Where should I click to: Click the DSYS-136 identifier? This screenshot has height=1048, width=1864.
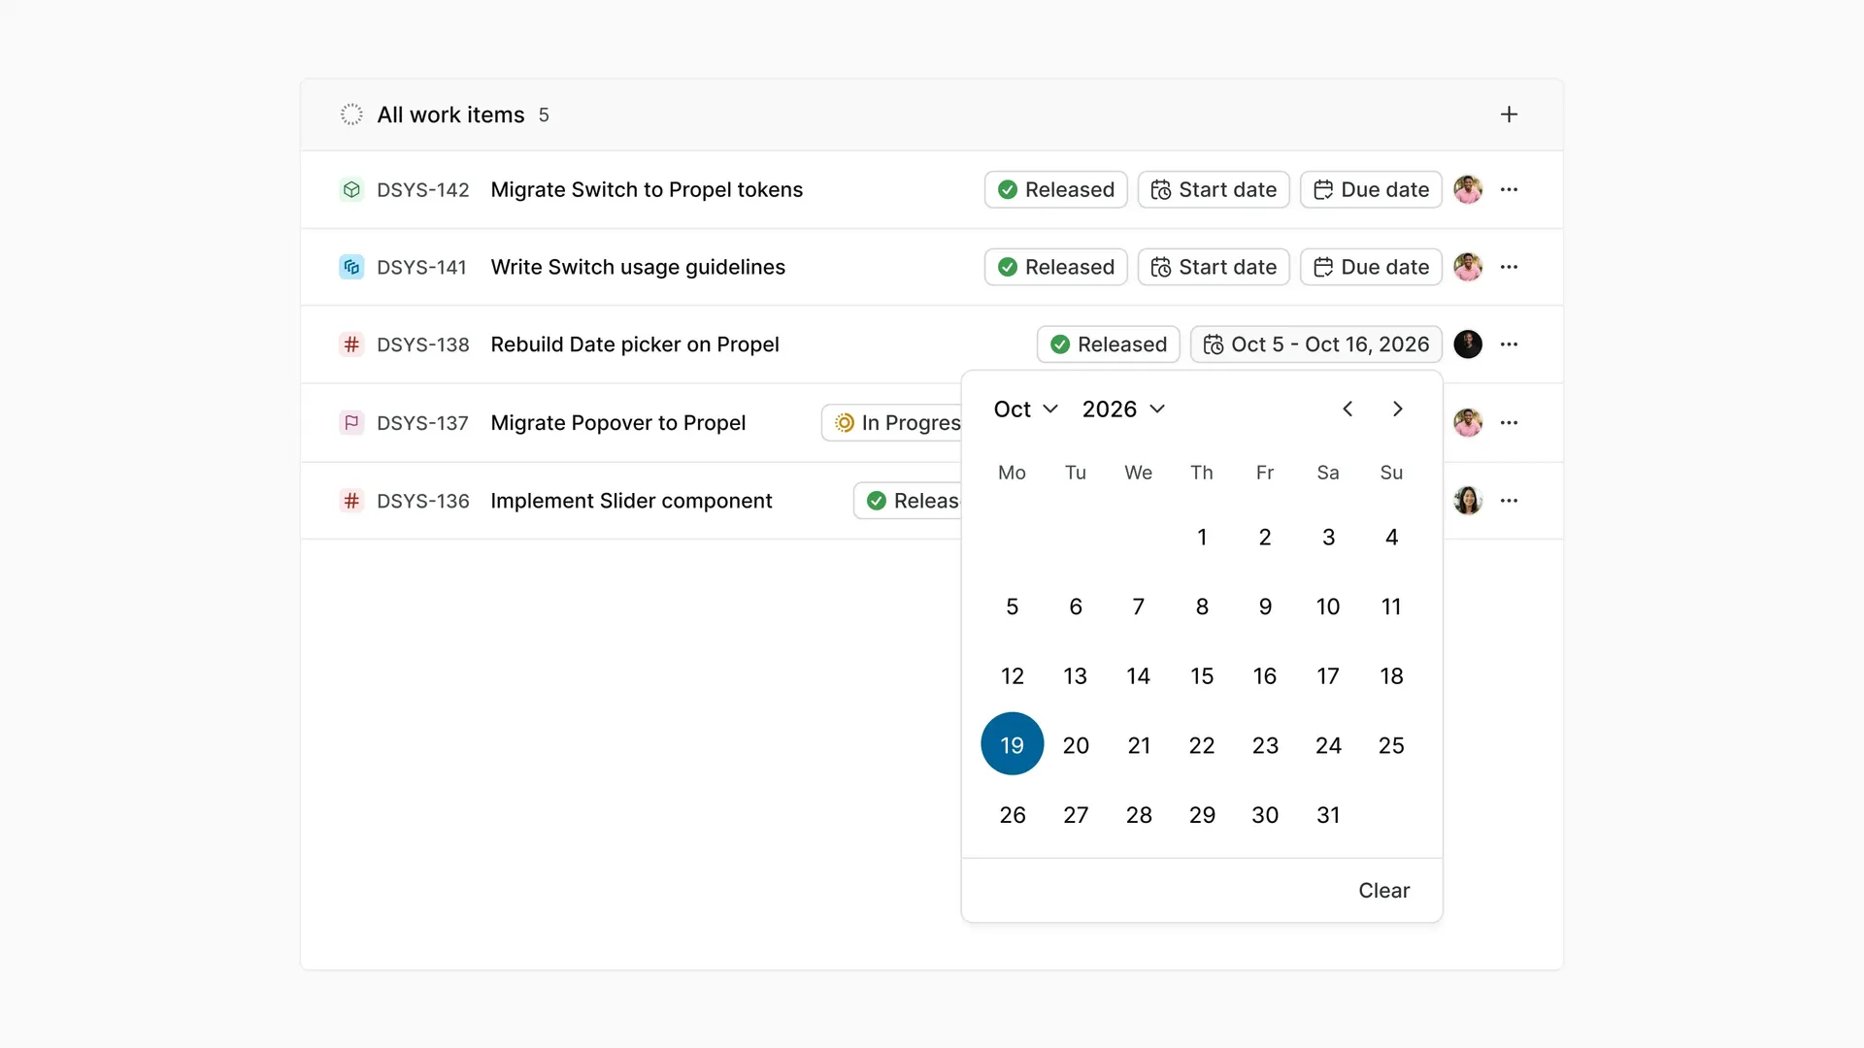(x=422, y=502)
